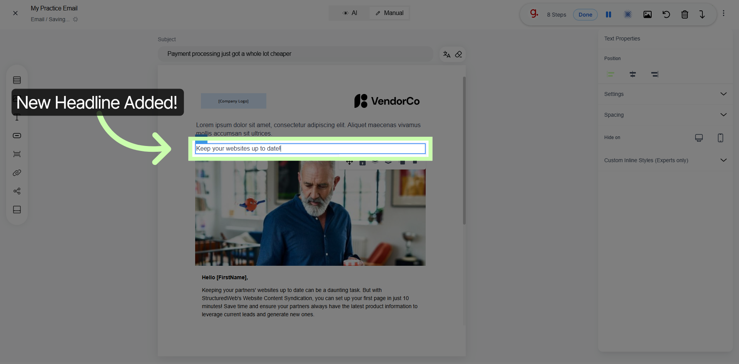The image size is (739, 364).
Task: Click the 'Keeping your partners' websites' paragraph
Action: pyautogui.click(x=310, y=302)
